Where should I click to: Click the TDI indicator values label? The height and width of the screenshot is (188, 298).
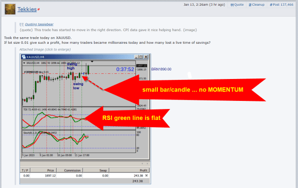[x=50, y=109]
